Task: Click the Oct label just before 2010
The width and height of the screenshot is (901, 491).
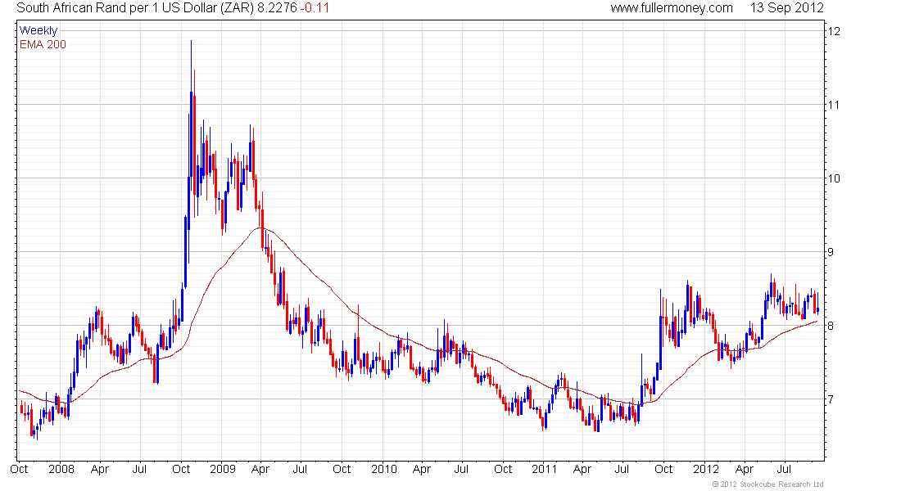Action: pyautogui.click(x=342, y=469)
